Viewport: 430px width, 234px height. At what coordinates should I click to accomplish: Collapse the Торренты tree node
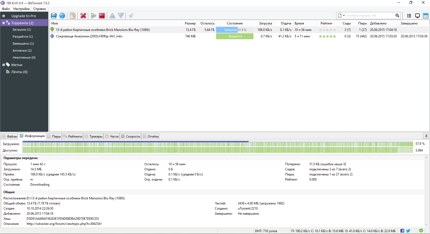3,23
